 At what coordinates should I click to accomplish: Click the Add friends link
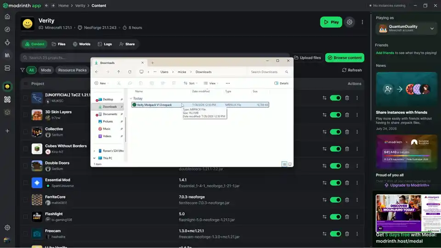pyautogui.click(x=385, y=53)
